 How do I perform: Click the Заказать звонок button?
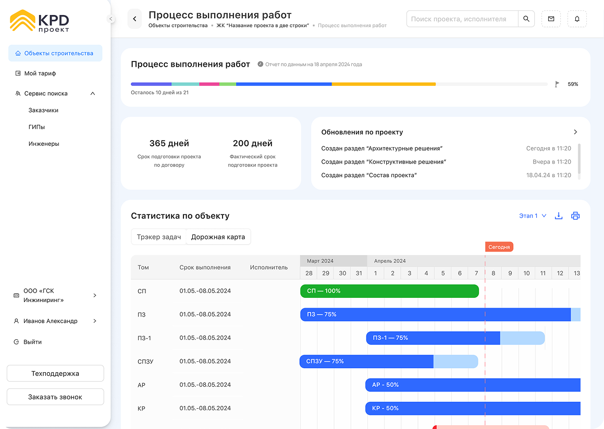click(x=55, y=397)
